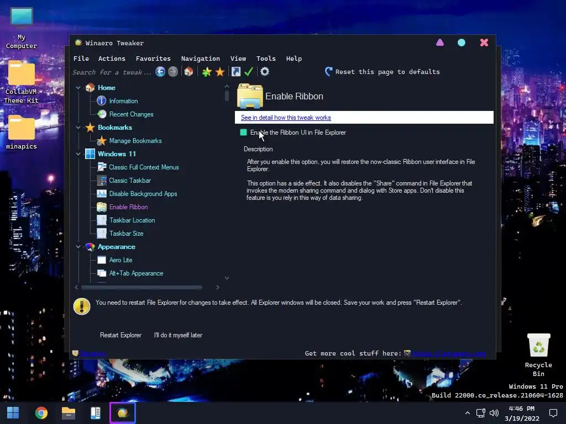Select Enable Ribbon in the tree
The image size is (566, 424).
[x=128, y=207]
